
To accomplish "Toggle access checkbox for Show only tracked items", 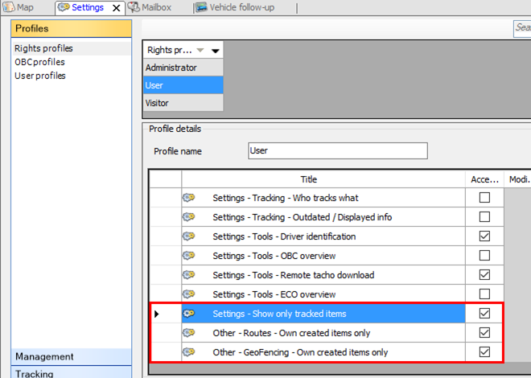I will point(484,314).
